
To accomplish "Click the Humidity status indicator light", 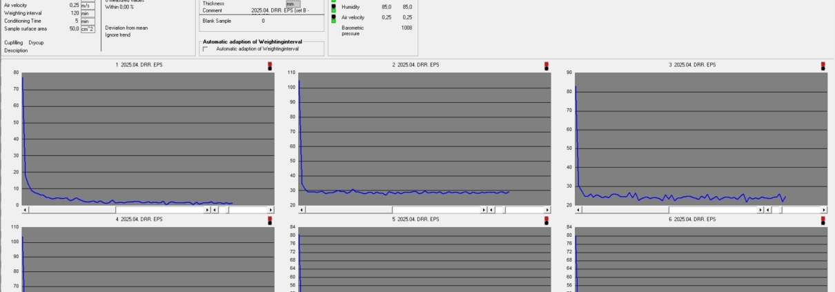I will [334, 7].
